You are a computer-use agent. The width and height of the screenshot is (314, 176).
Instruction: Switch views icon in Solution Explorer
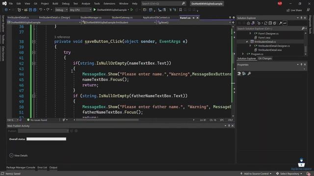253,23
